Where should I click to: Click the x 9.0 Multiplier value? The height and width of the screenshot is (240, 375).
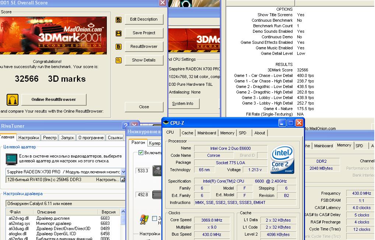pyautogui.click(x=212, y=227)
